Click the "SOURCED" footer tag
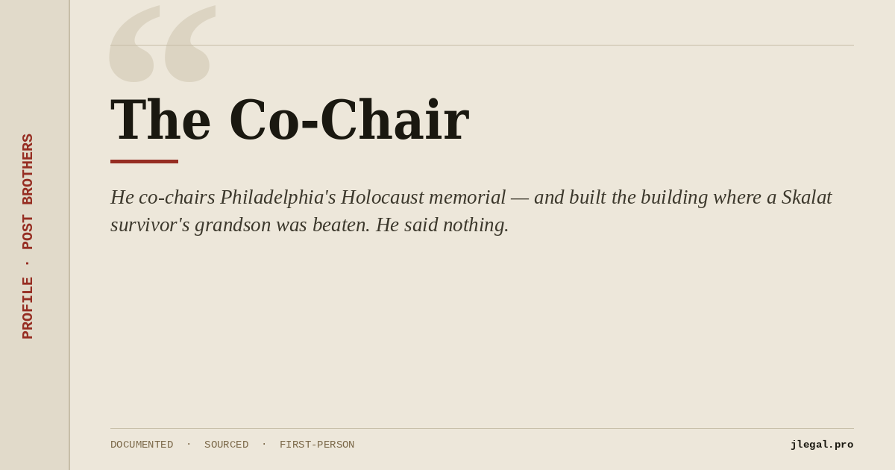Viewport: 895px width, 470px height. coord(226,445)
